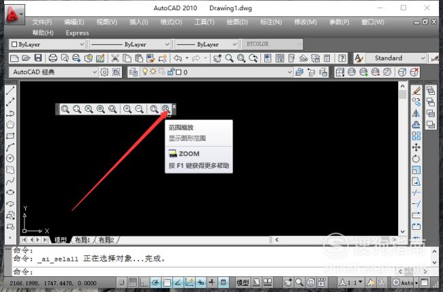The width and height of the screenshot is (443, 292).
Task: Switch to the 布局1 layout tab
Action: point(82,240)
